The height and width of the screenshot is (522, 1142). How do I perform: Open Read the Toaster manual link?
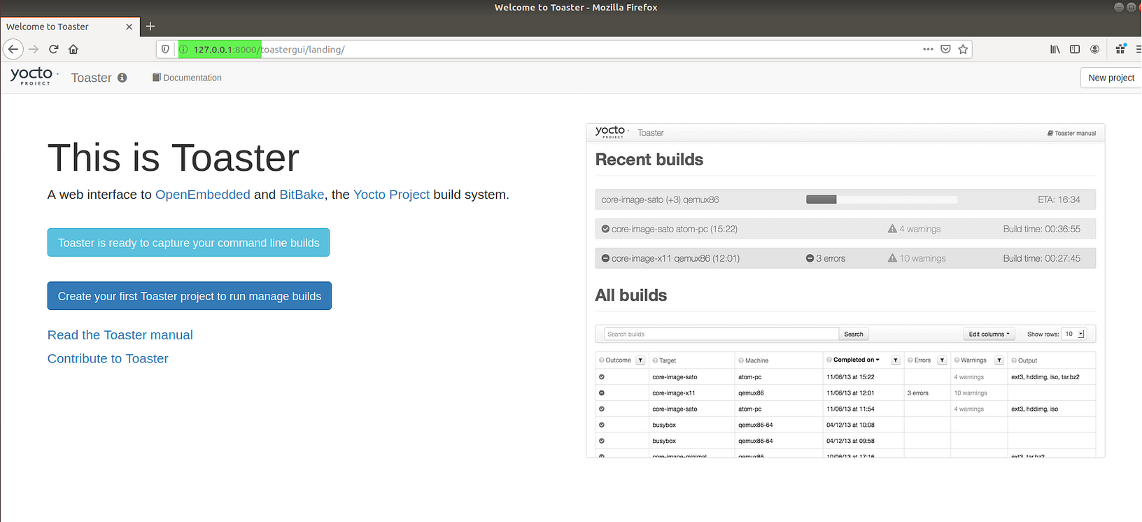click(x=120, y=335)
